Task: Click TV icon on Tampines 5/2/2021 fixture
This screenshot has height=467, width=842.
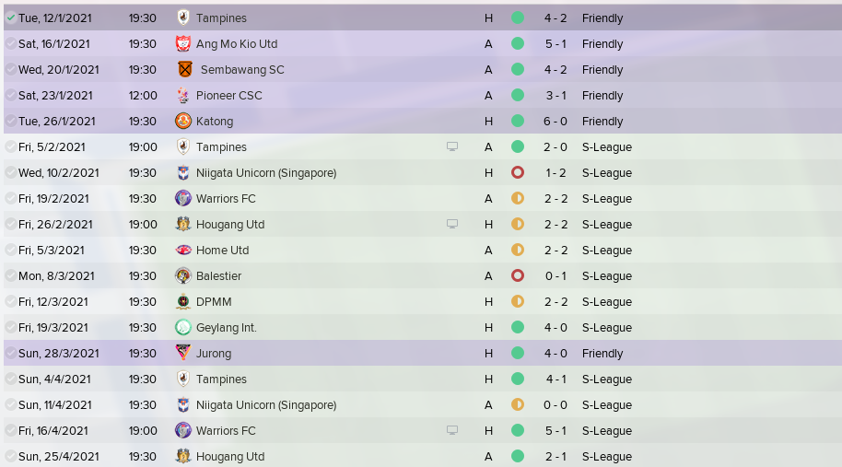Action: 452,146
